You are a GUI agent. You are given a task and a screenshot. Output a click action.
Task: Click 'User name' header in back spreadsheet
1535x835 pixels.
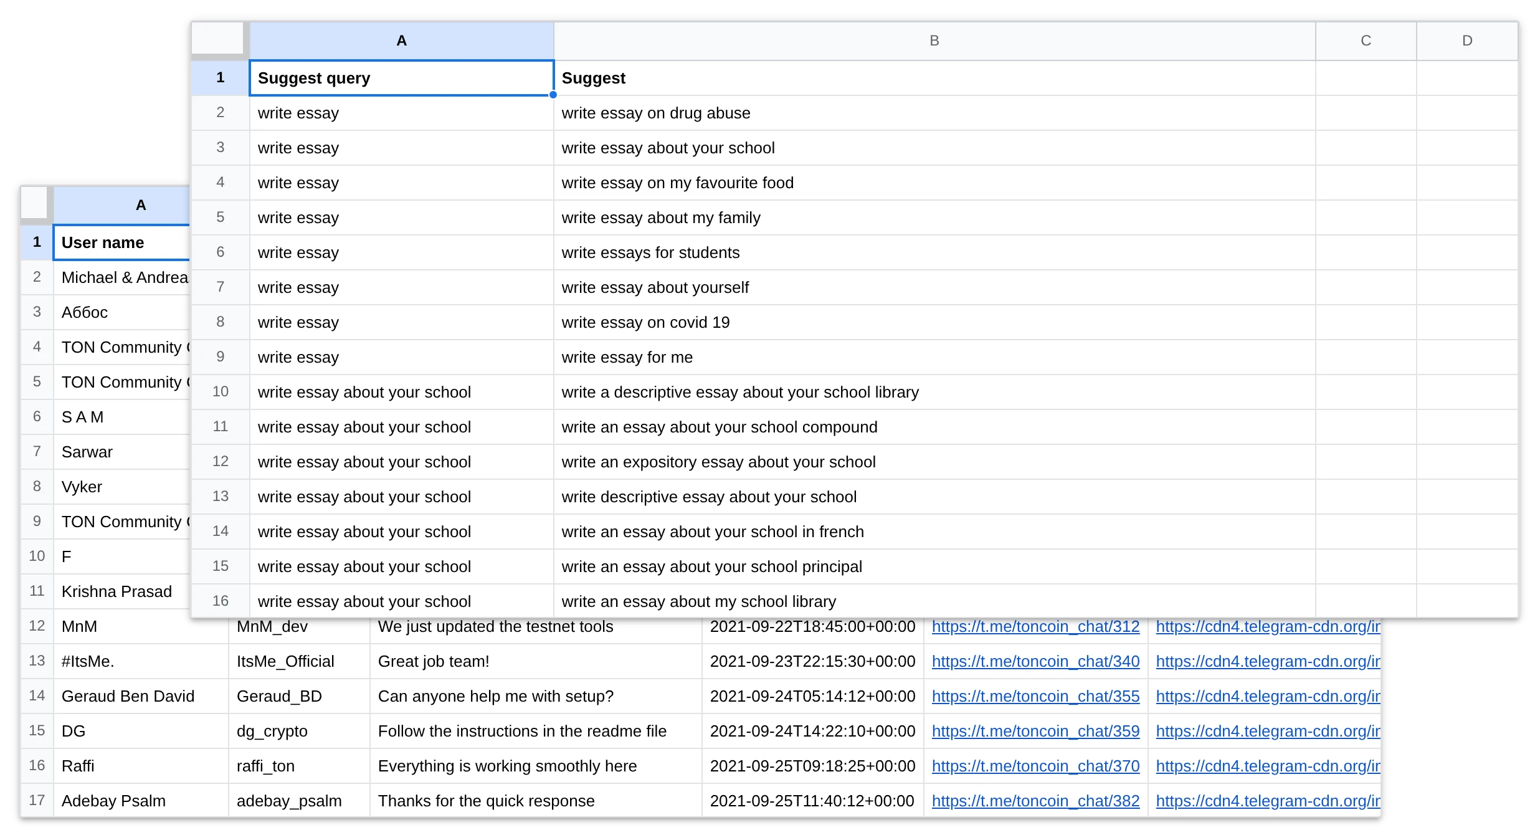pyautogui.click(x=121, y=242)
